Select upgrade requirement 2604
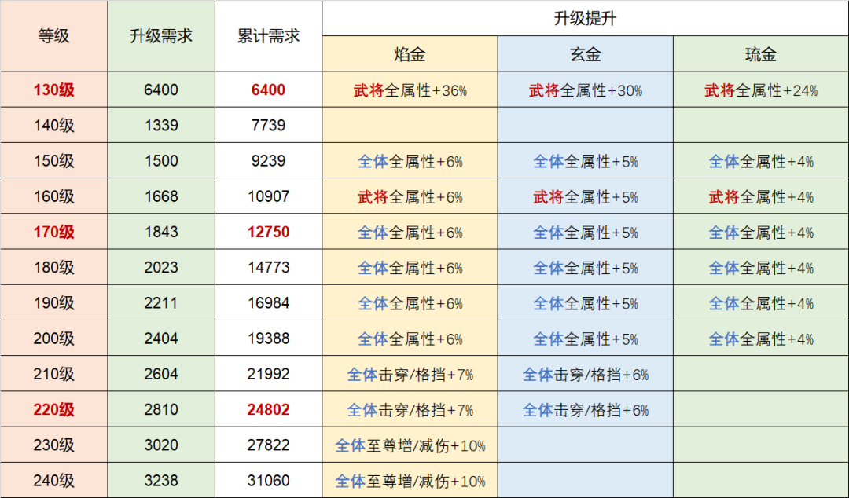This screenshot has width=849, height=498. [161, 374]
